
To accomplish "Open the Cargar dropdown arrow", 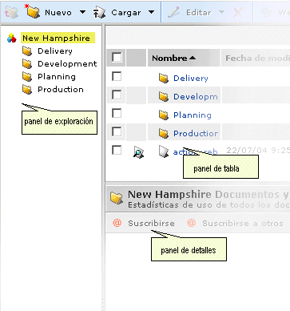I will tap(151, 12).
